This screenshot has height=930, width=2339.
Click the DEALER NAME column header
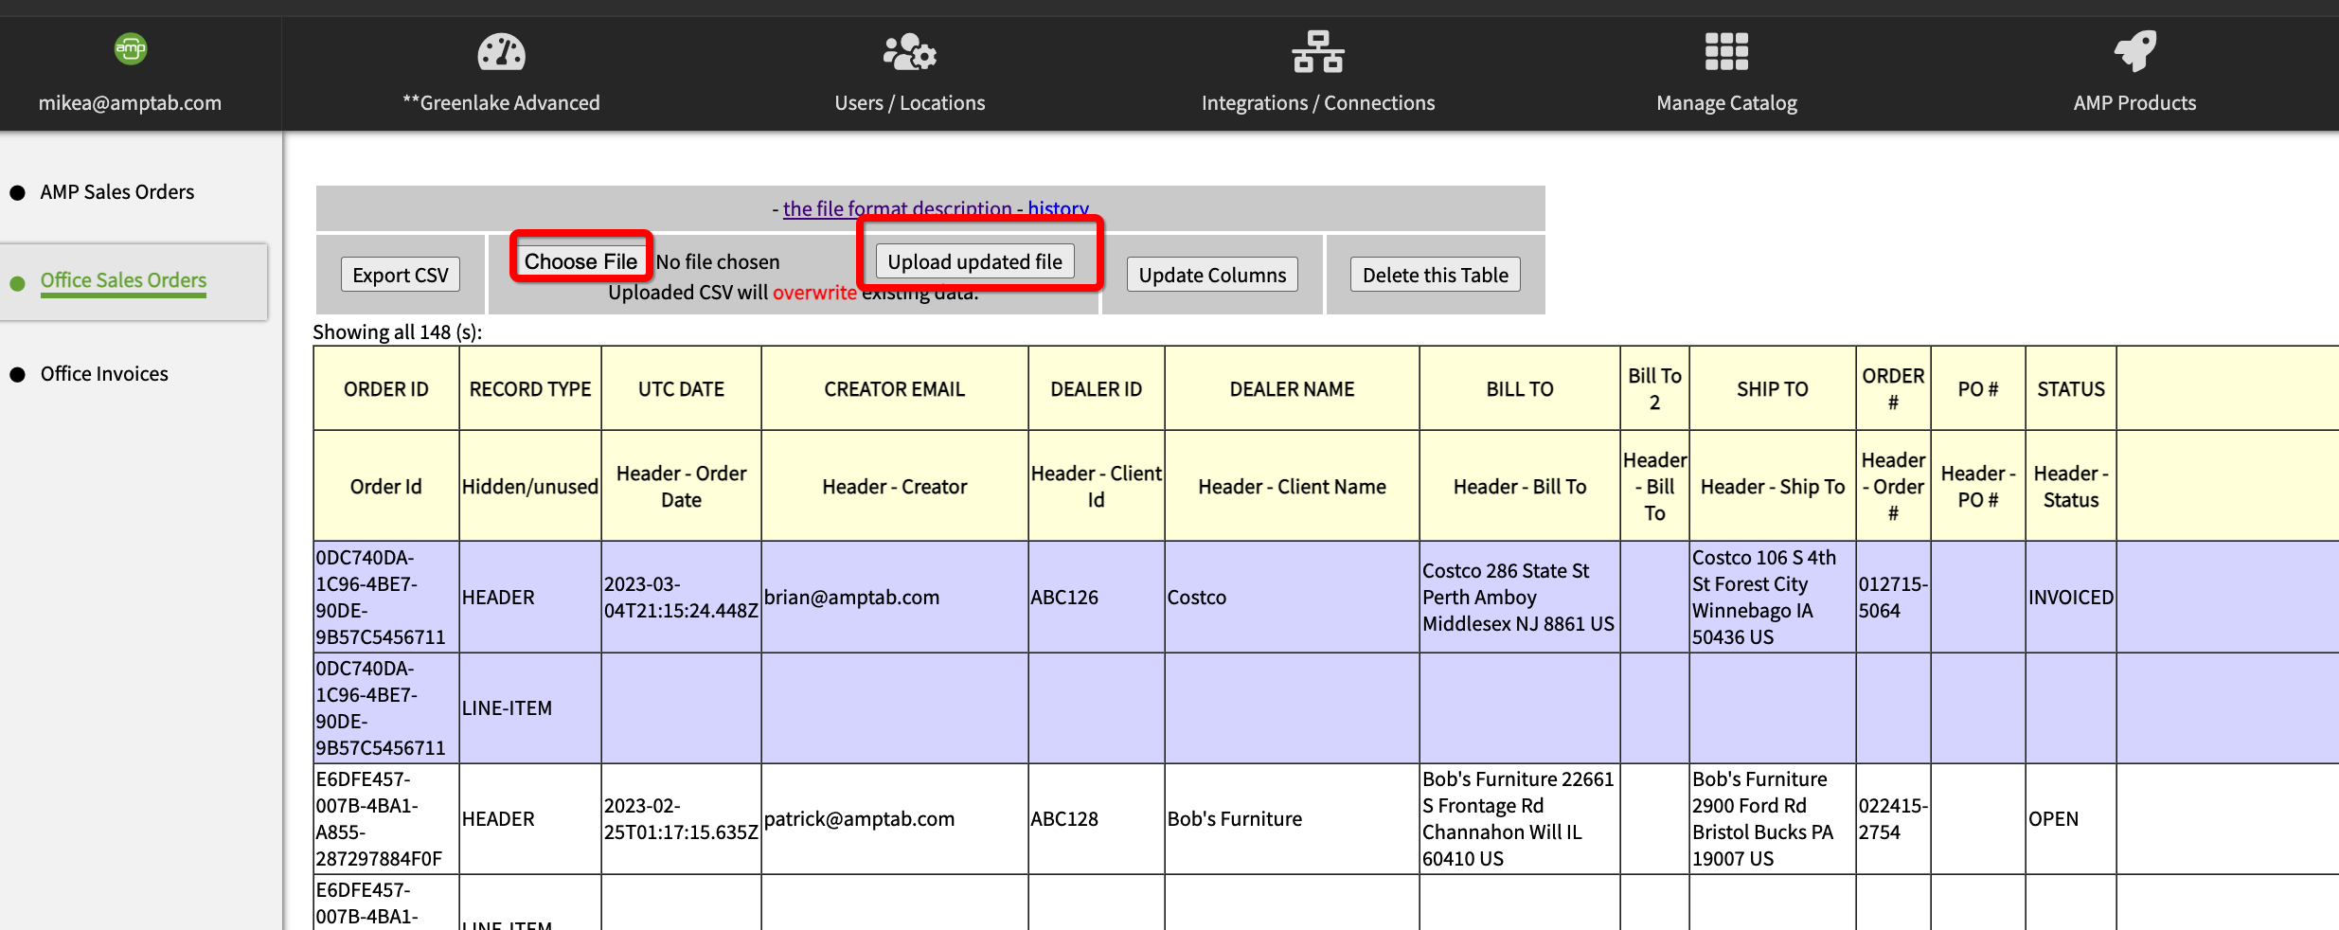(1292, 389)
